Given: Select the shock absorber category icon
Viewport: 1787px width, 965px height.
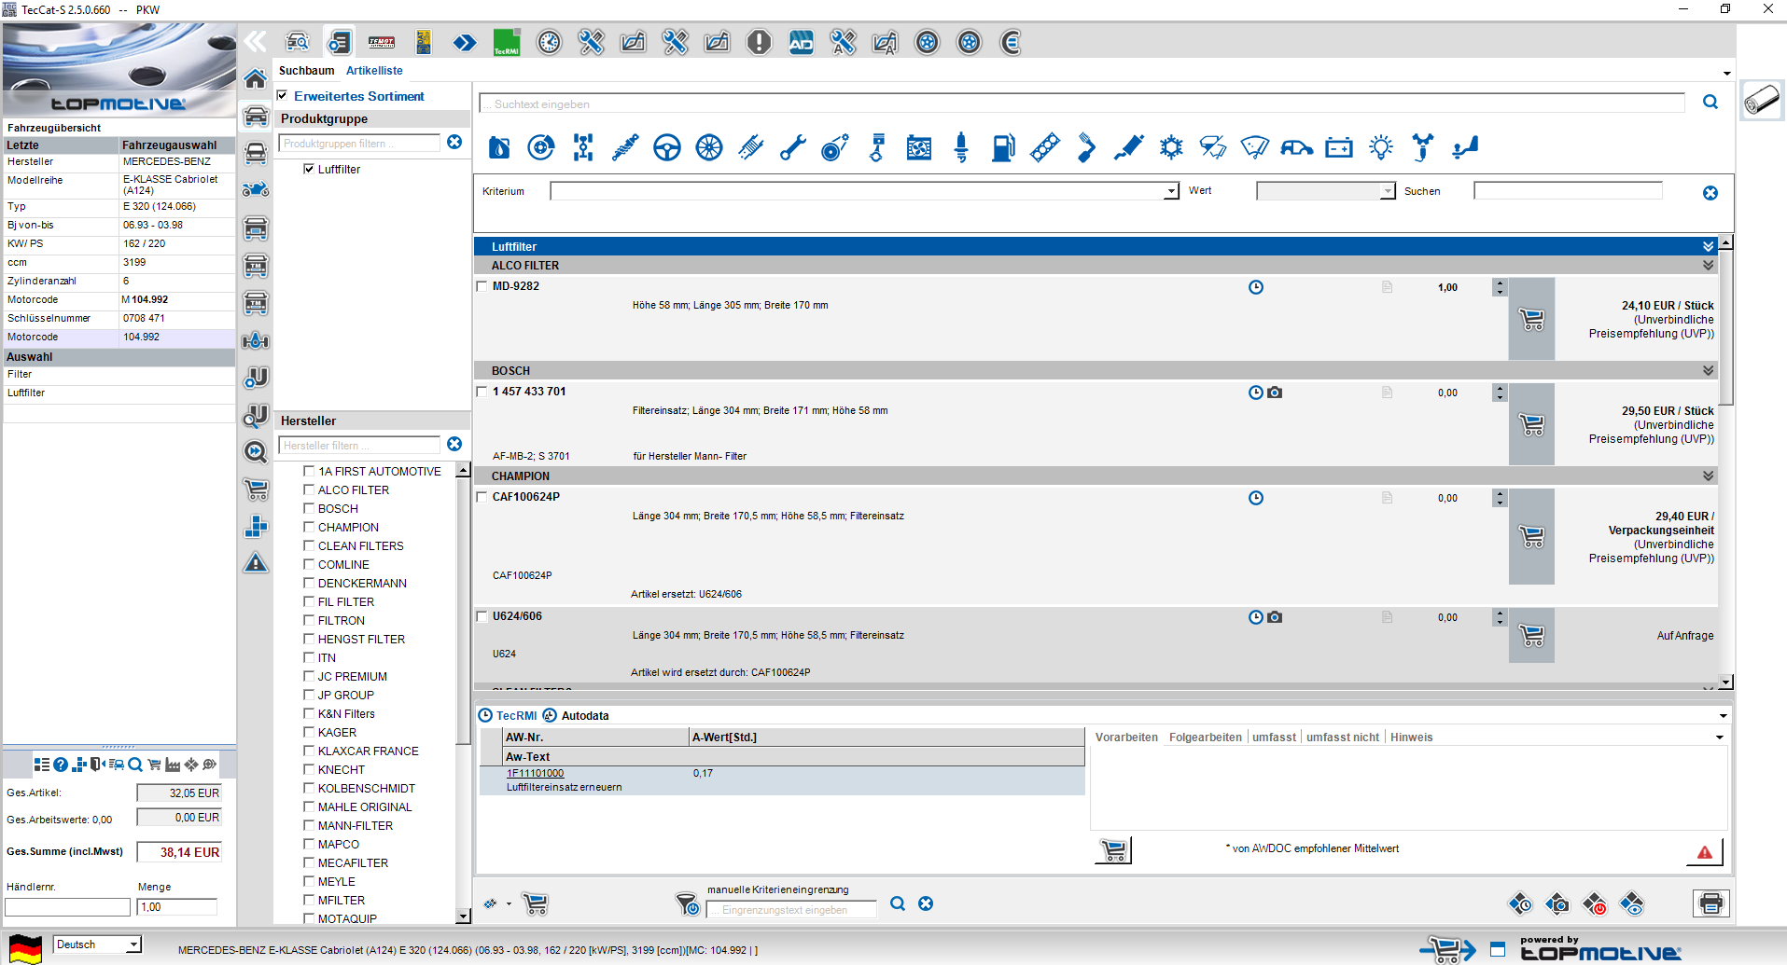Looking at the screenshot, I should pyautogui.click(x=625, y=147).
